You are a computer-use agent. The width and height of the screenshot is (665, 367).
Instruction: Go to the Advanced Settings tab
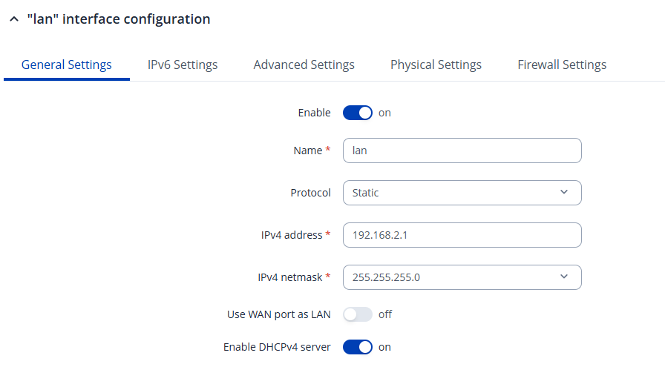(304, 65)
